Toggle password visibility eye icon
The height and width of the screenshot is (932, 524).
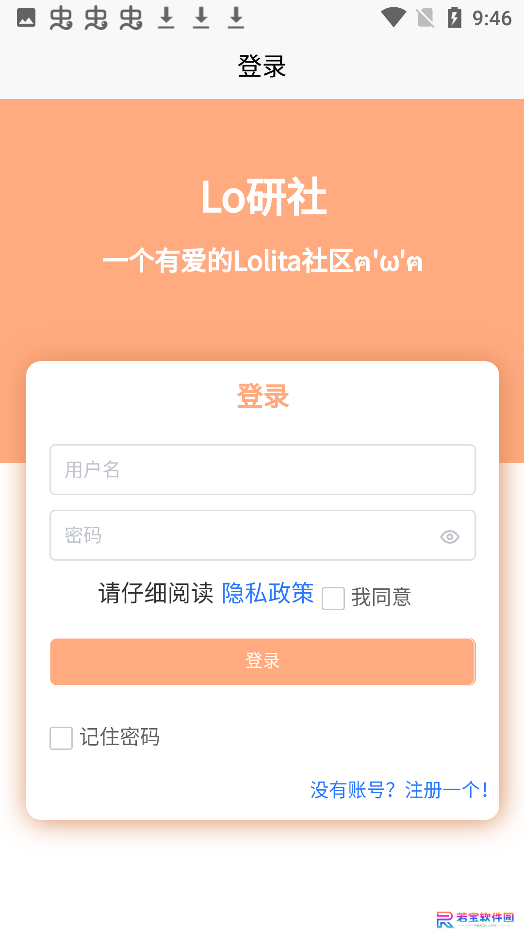450,536
